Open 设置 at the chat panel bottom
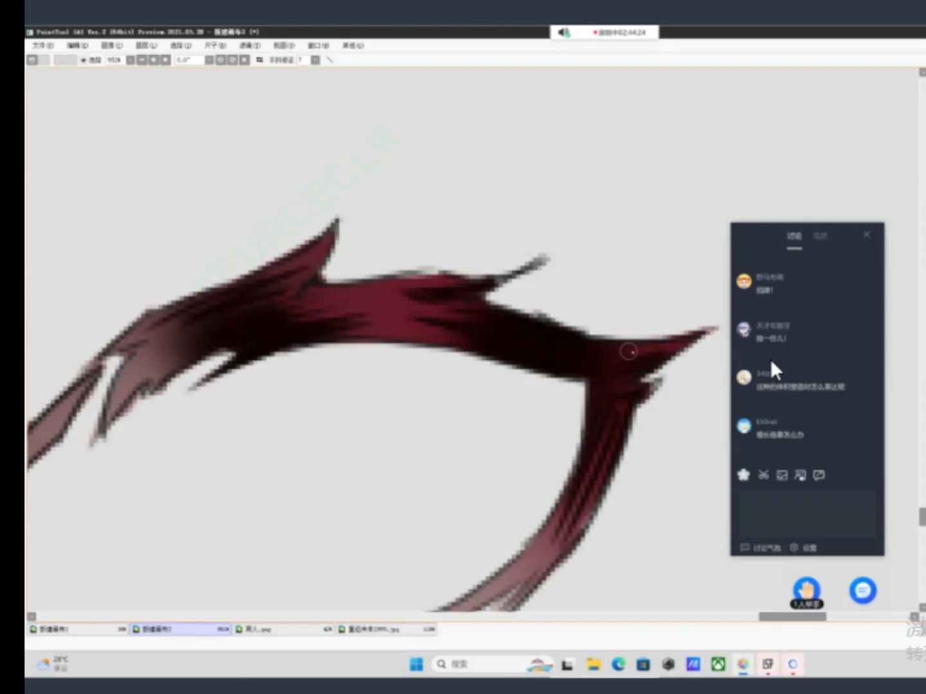Image resolution: width=926 pixels, height=694 pixels. pyautogui.click(x=804, y=547)
